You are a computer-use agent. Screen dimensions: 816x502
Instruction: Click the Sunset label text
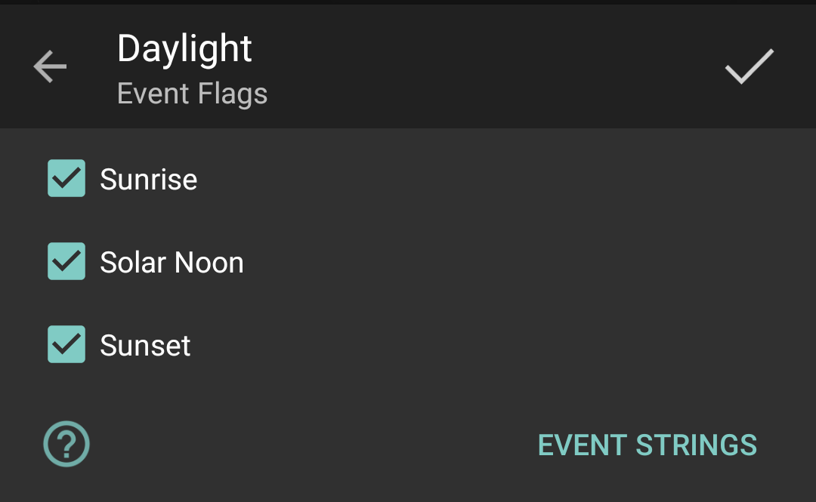[x=145, y=346]
